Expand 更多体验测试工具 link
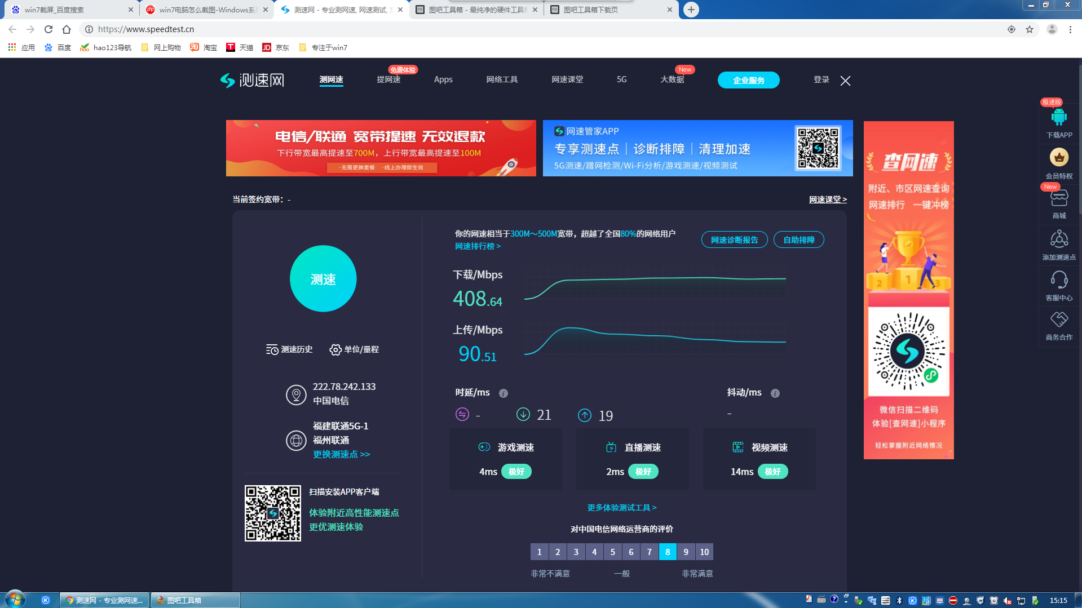The width and height of the screenshot is (1082, 608). pyautogui.click(x=622, y=508)
